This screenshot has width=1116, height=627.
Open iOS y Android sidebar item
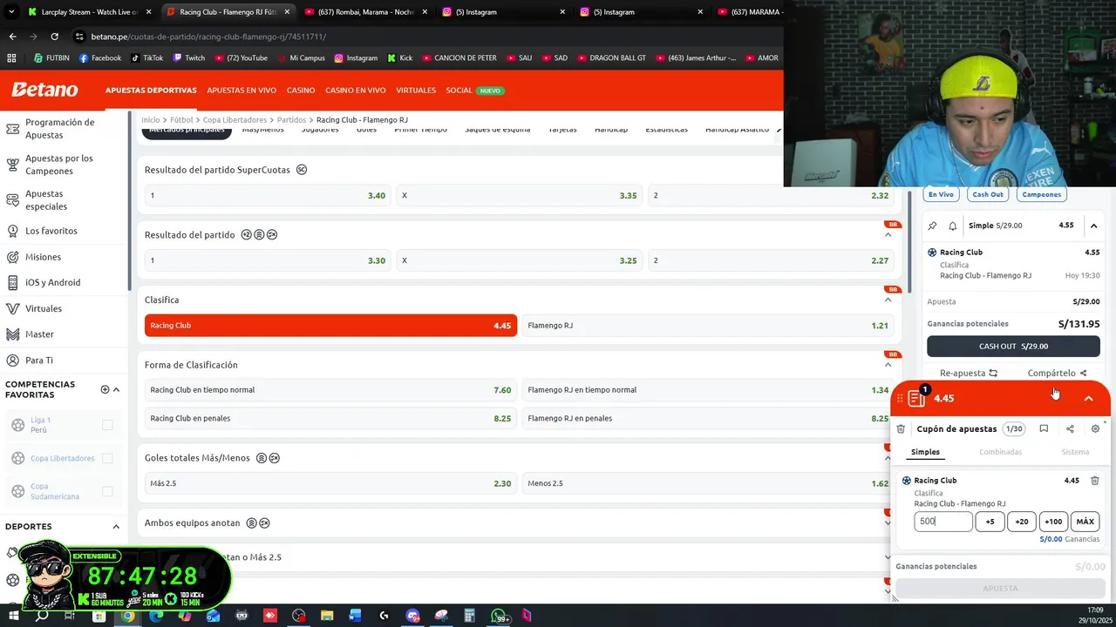coord(52,282)
